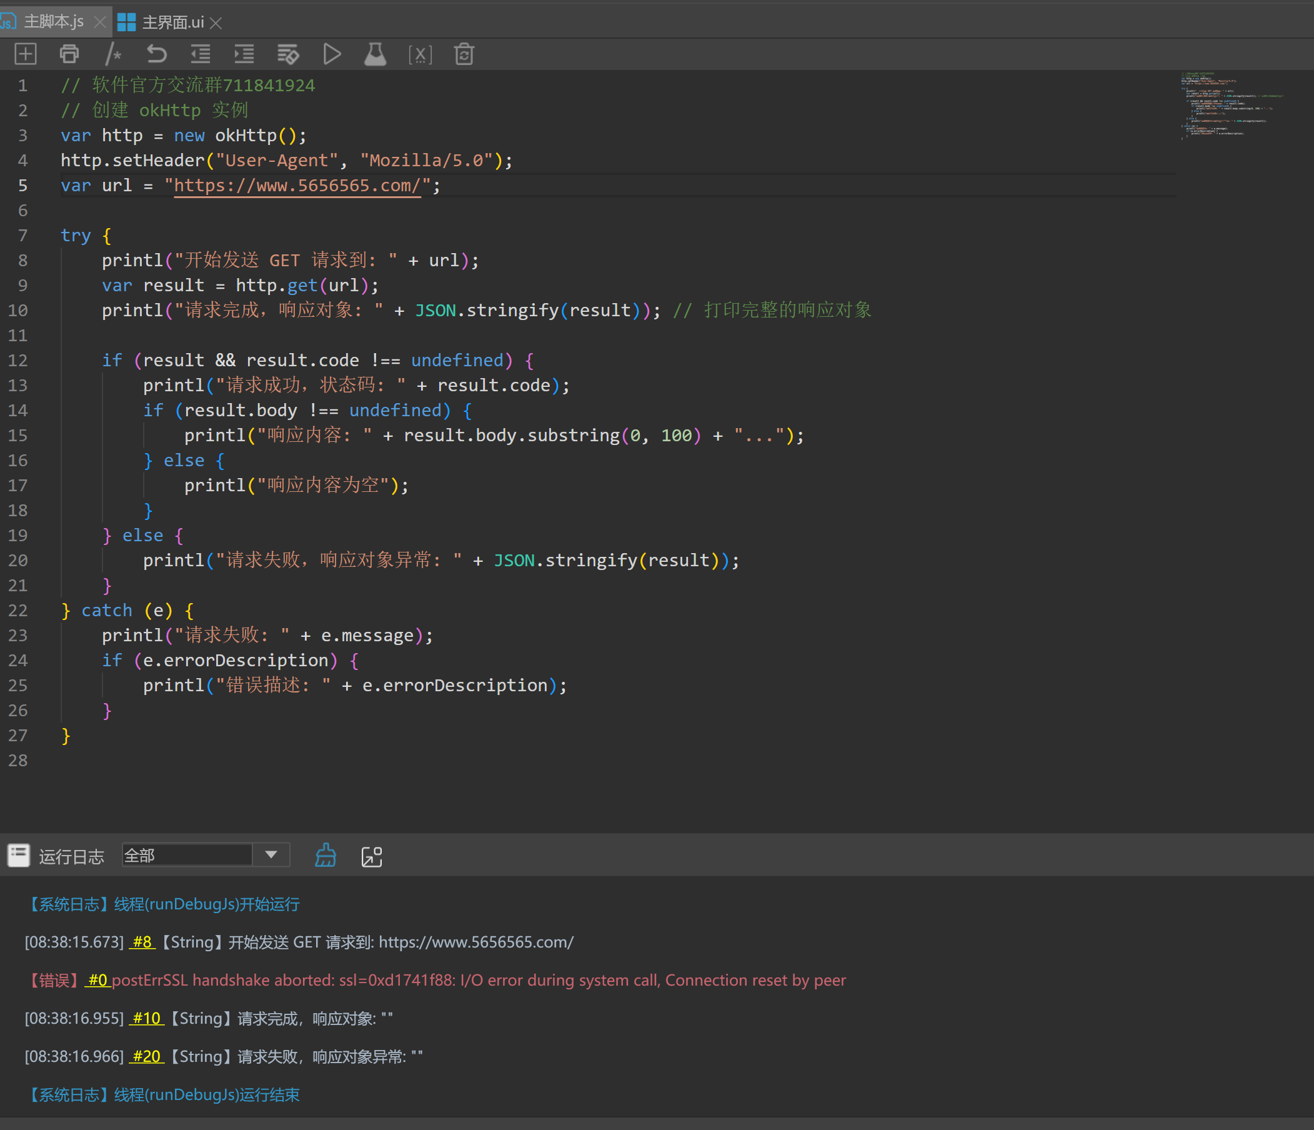
Task: Click line number 22 in the gutter
Action: click(x=17, y=611)
